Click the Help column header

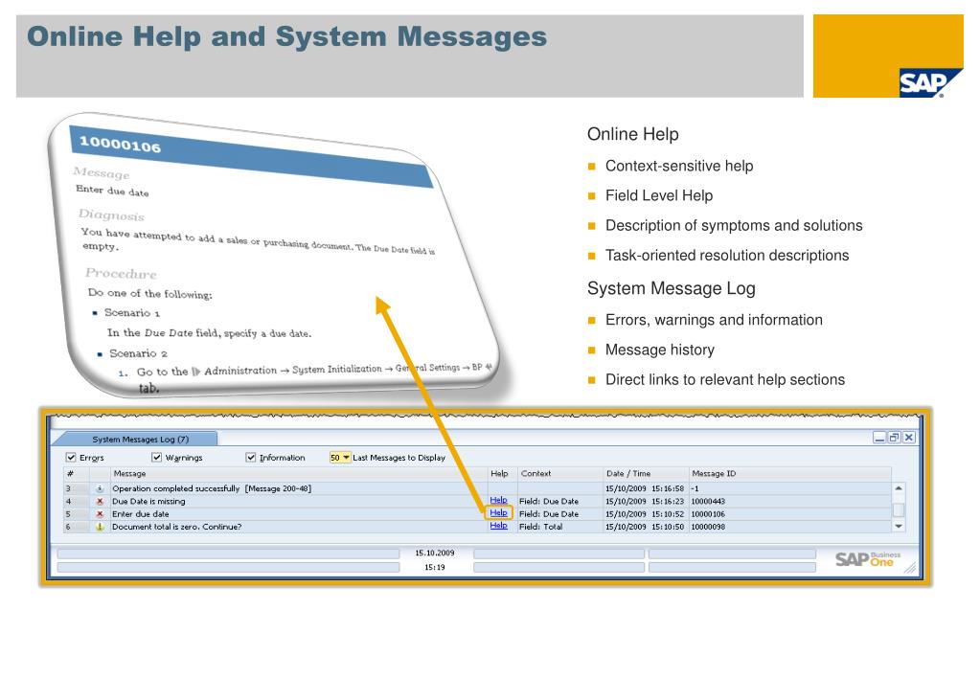[x=503, y=474]
